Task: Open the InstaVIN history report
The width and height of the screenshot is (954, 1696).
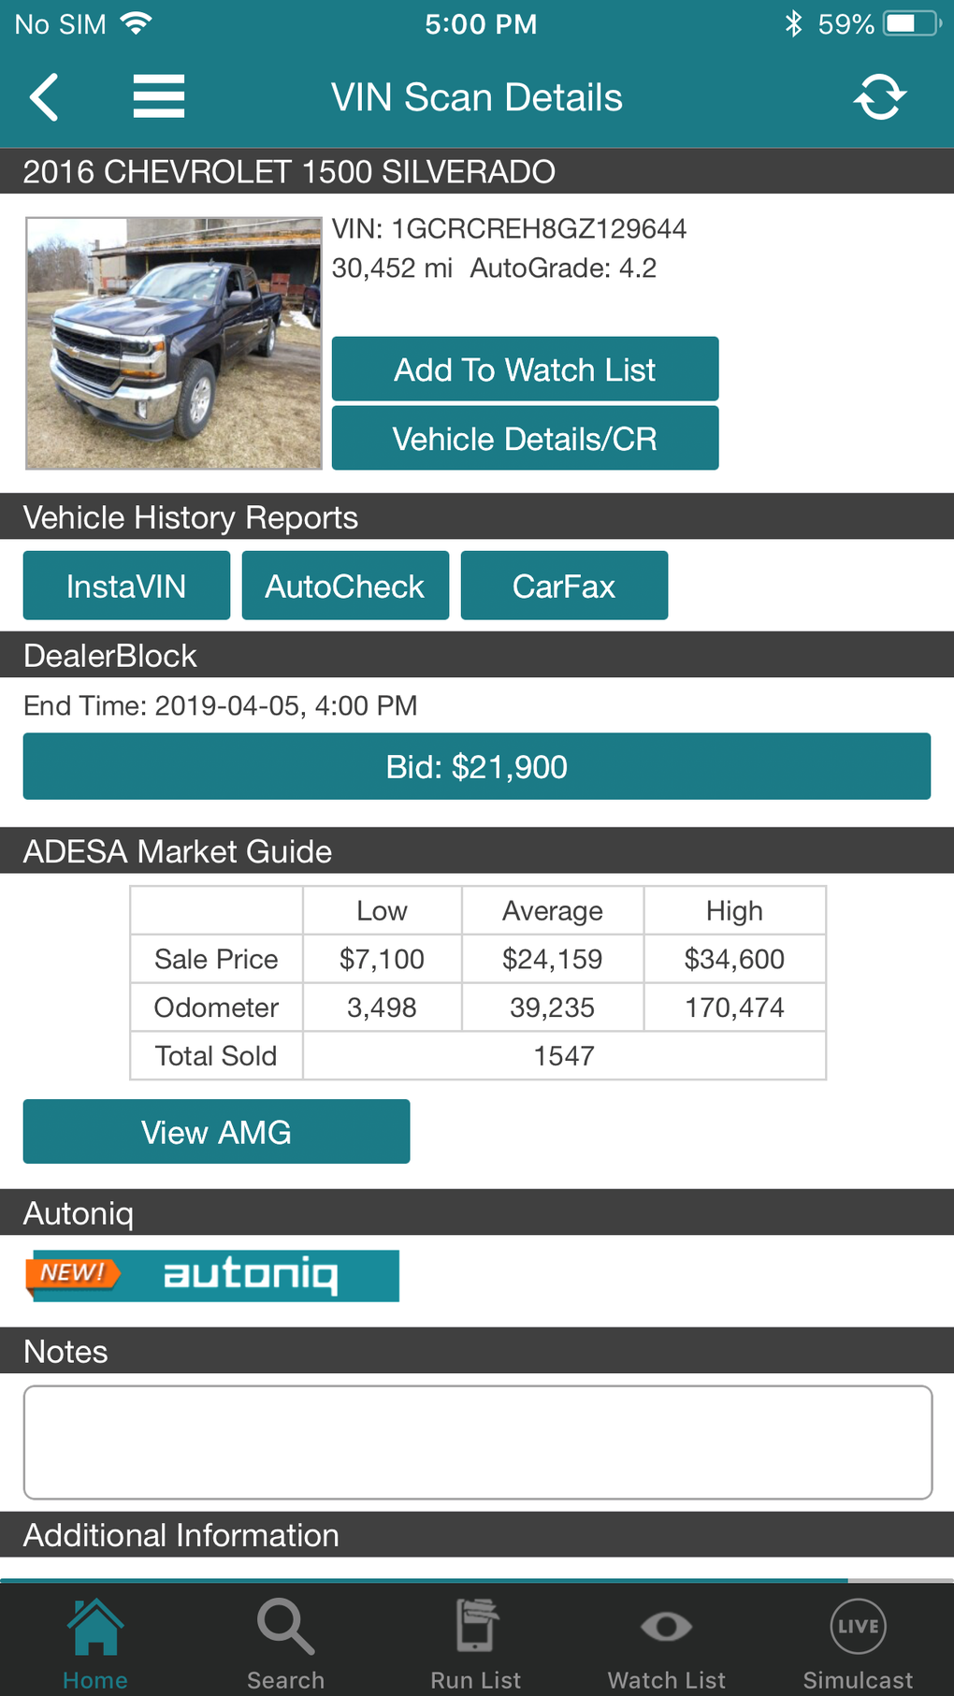Action: pos(126,586)
